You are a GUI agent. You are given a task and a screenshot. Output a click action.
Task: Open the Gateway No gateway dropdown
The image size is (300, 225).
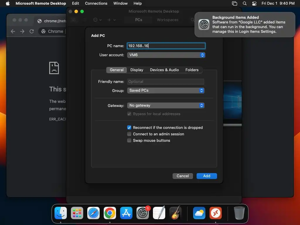[x=166, y=105]
